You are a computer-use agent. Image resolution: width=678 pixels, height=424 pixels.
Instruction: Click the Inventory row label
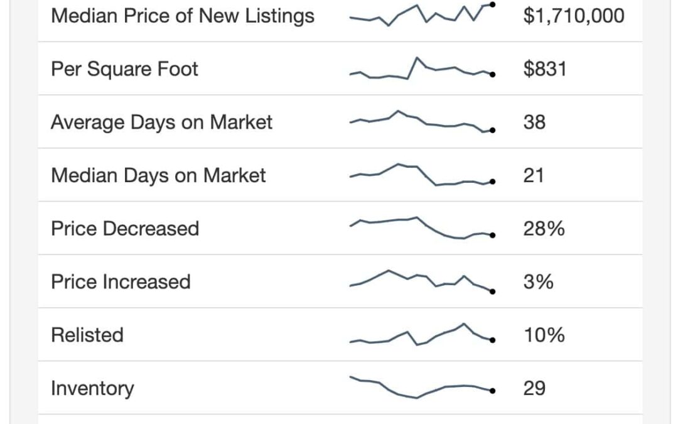[x=92, y=388]
